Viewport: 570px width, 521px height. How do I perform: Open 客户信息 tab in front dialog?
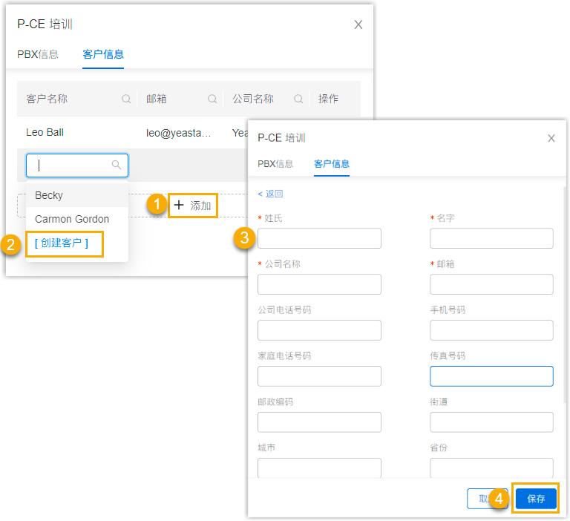(x=332, y=163)
